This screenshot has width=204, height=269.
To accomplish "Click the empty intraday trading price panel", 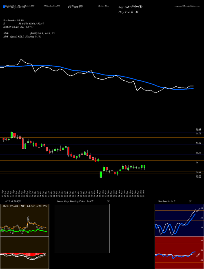I will 82,228.
